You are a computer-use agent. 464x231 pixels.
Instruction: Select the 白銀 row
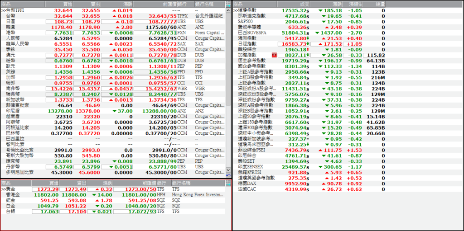click(113, 212)
